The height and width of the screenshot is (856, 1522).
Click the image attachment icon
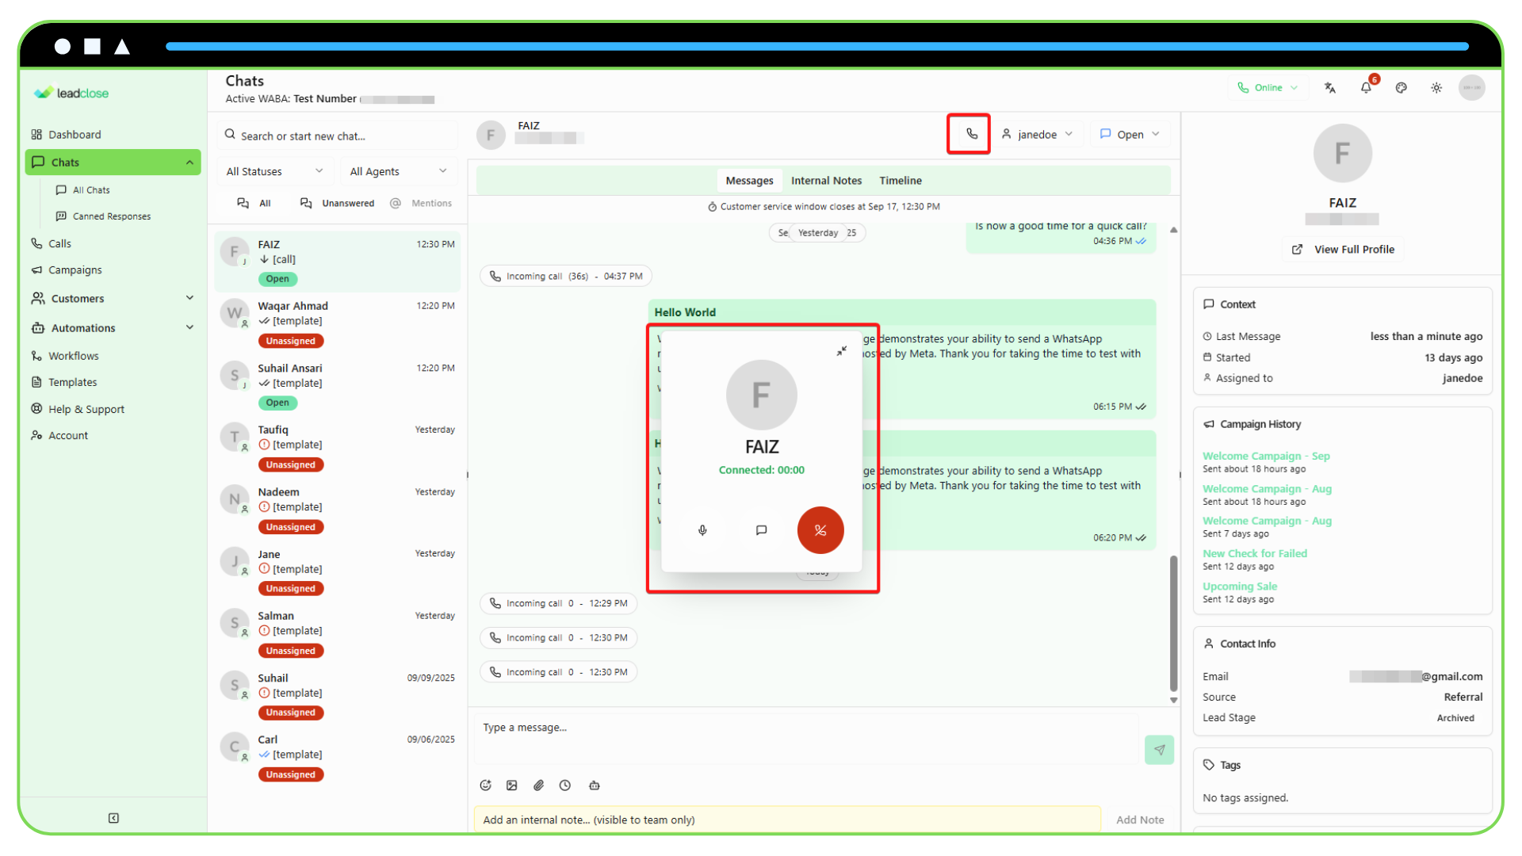(x=512, y=785)
